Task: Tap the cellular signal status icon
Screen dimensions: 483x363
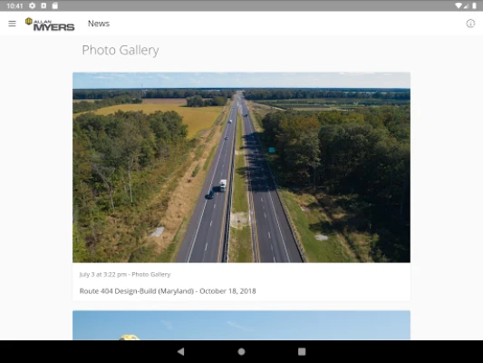Action: point(467,5)
